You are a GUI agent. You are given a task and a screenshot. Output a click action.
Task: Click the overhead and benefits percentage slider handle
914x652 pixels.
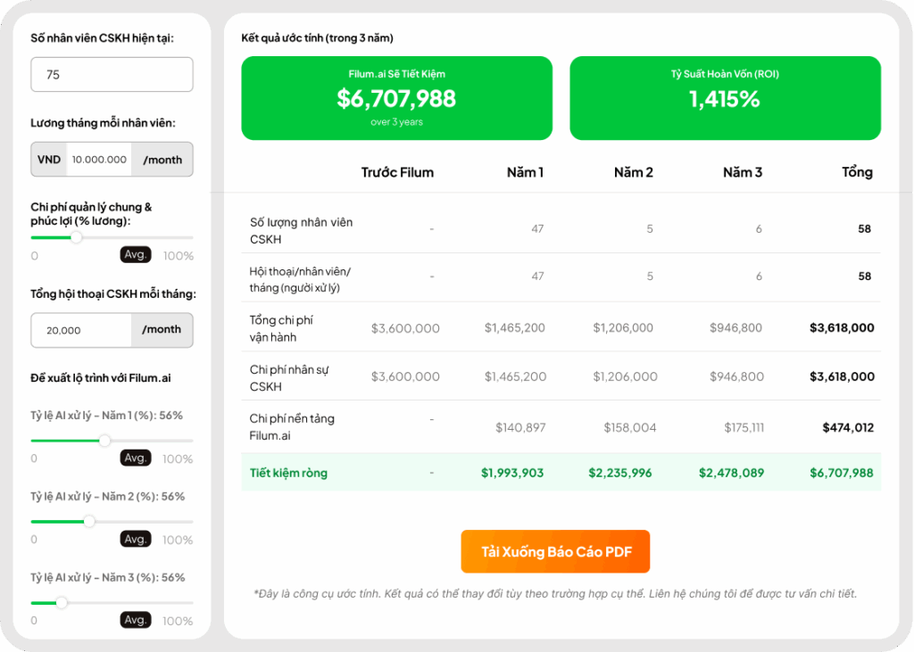77,237
